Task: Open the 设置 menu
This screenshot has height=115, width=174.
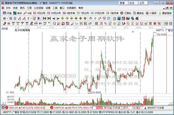Action: pyautogui.click(x=48, y=8)
